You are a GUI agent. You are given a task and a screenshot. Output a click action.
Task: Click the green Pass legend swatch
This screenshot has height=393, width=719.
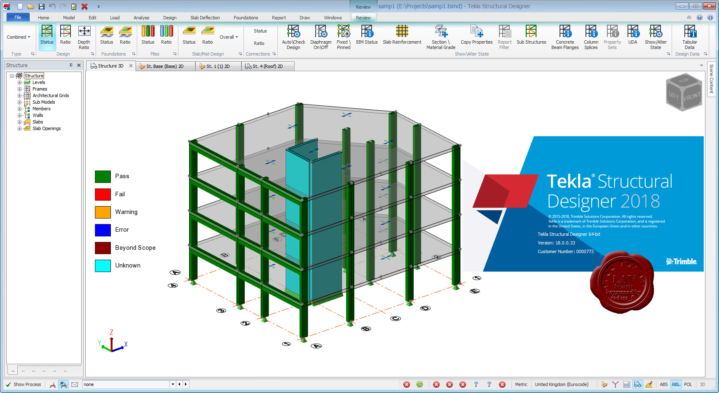(103, 177)
